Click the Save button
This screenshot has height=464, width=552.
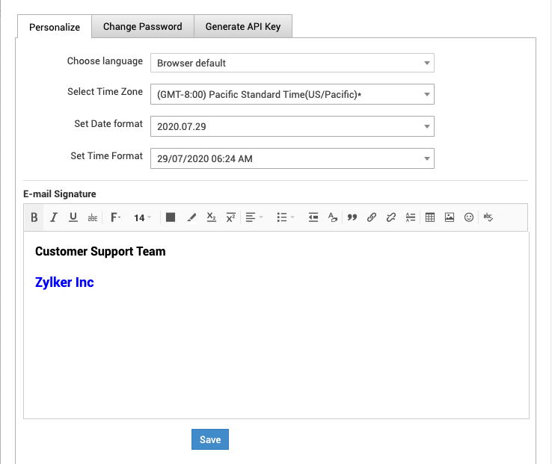tap(210, 439)
